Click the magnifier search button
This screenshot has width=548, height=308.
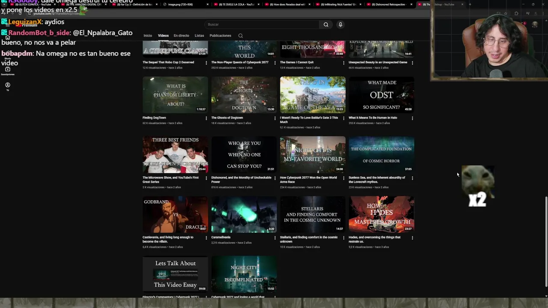click(x=326, y=24)
